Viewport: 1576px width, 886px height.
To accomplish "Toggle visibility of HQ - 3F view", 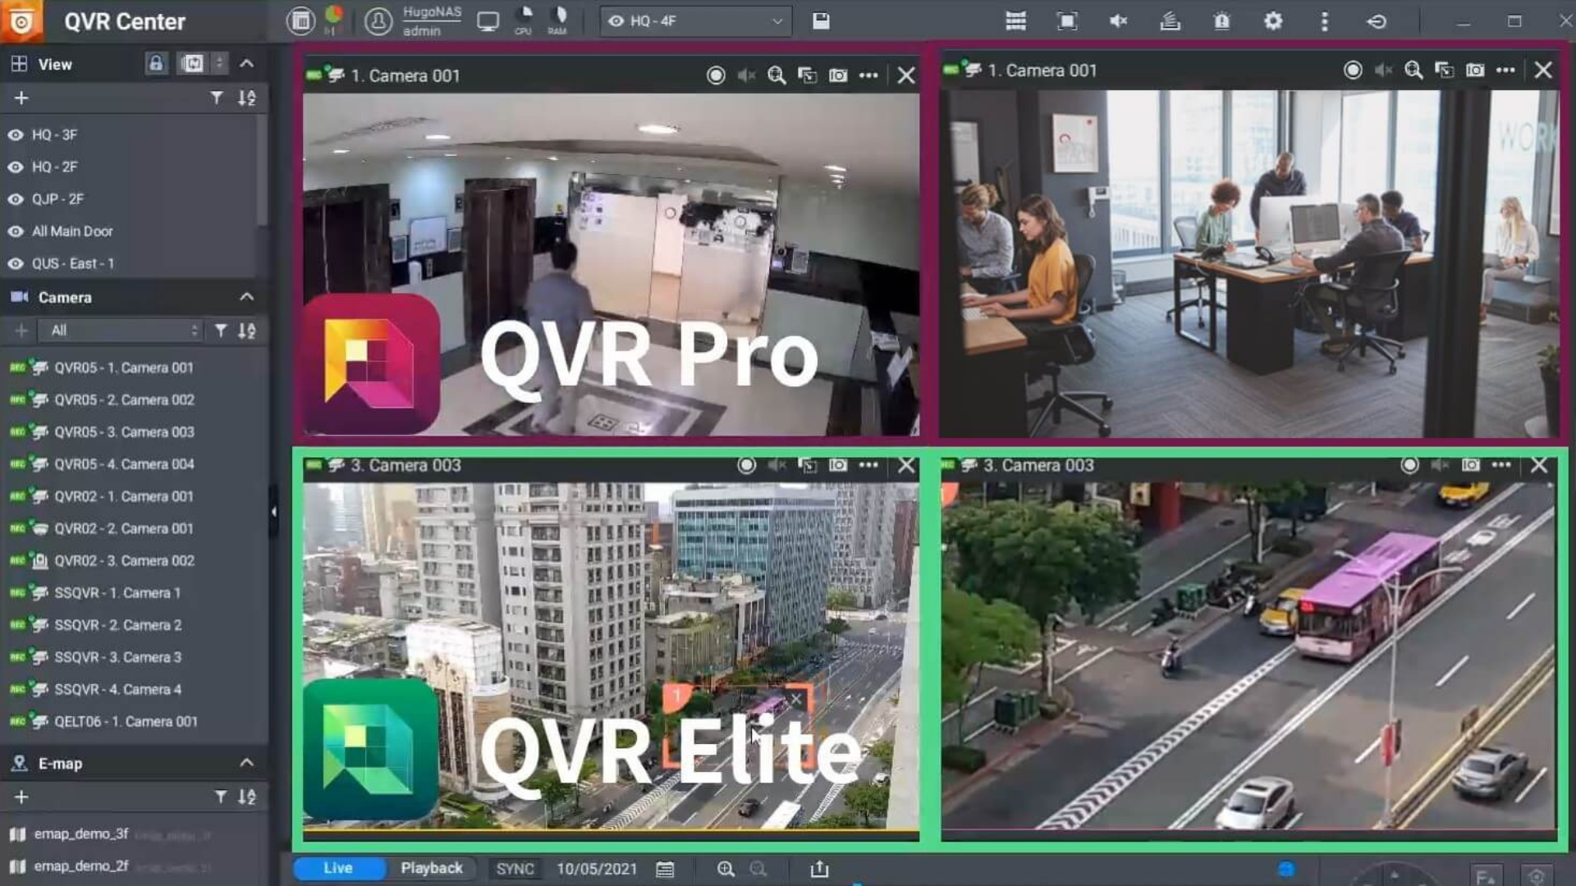I will [16, 135].
